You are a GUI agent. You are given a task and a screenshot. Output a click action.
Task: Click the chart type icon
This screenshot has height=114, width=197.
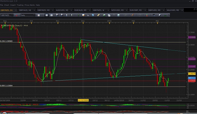[x=39, y=15]
